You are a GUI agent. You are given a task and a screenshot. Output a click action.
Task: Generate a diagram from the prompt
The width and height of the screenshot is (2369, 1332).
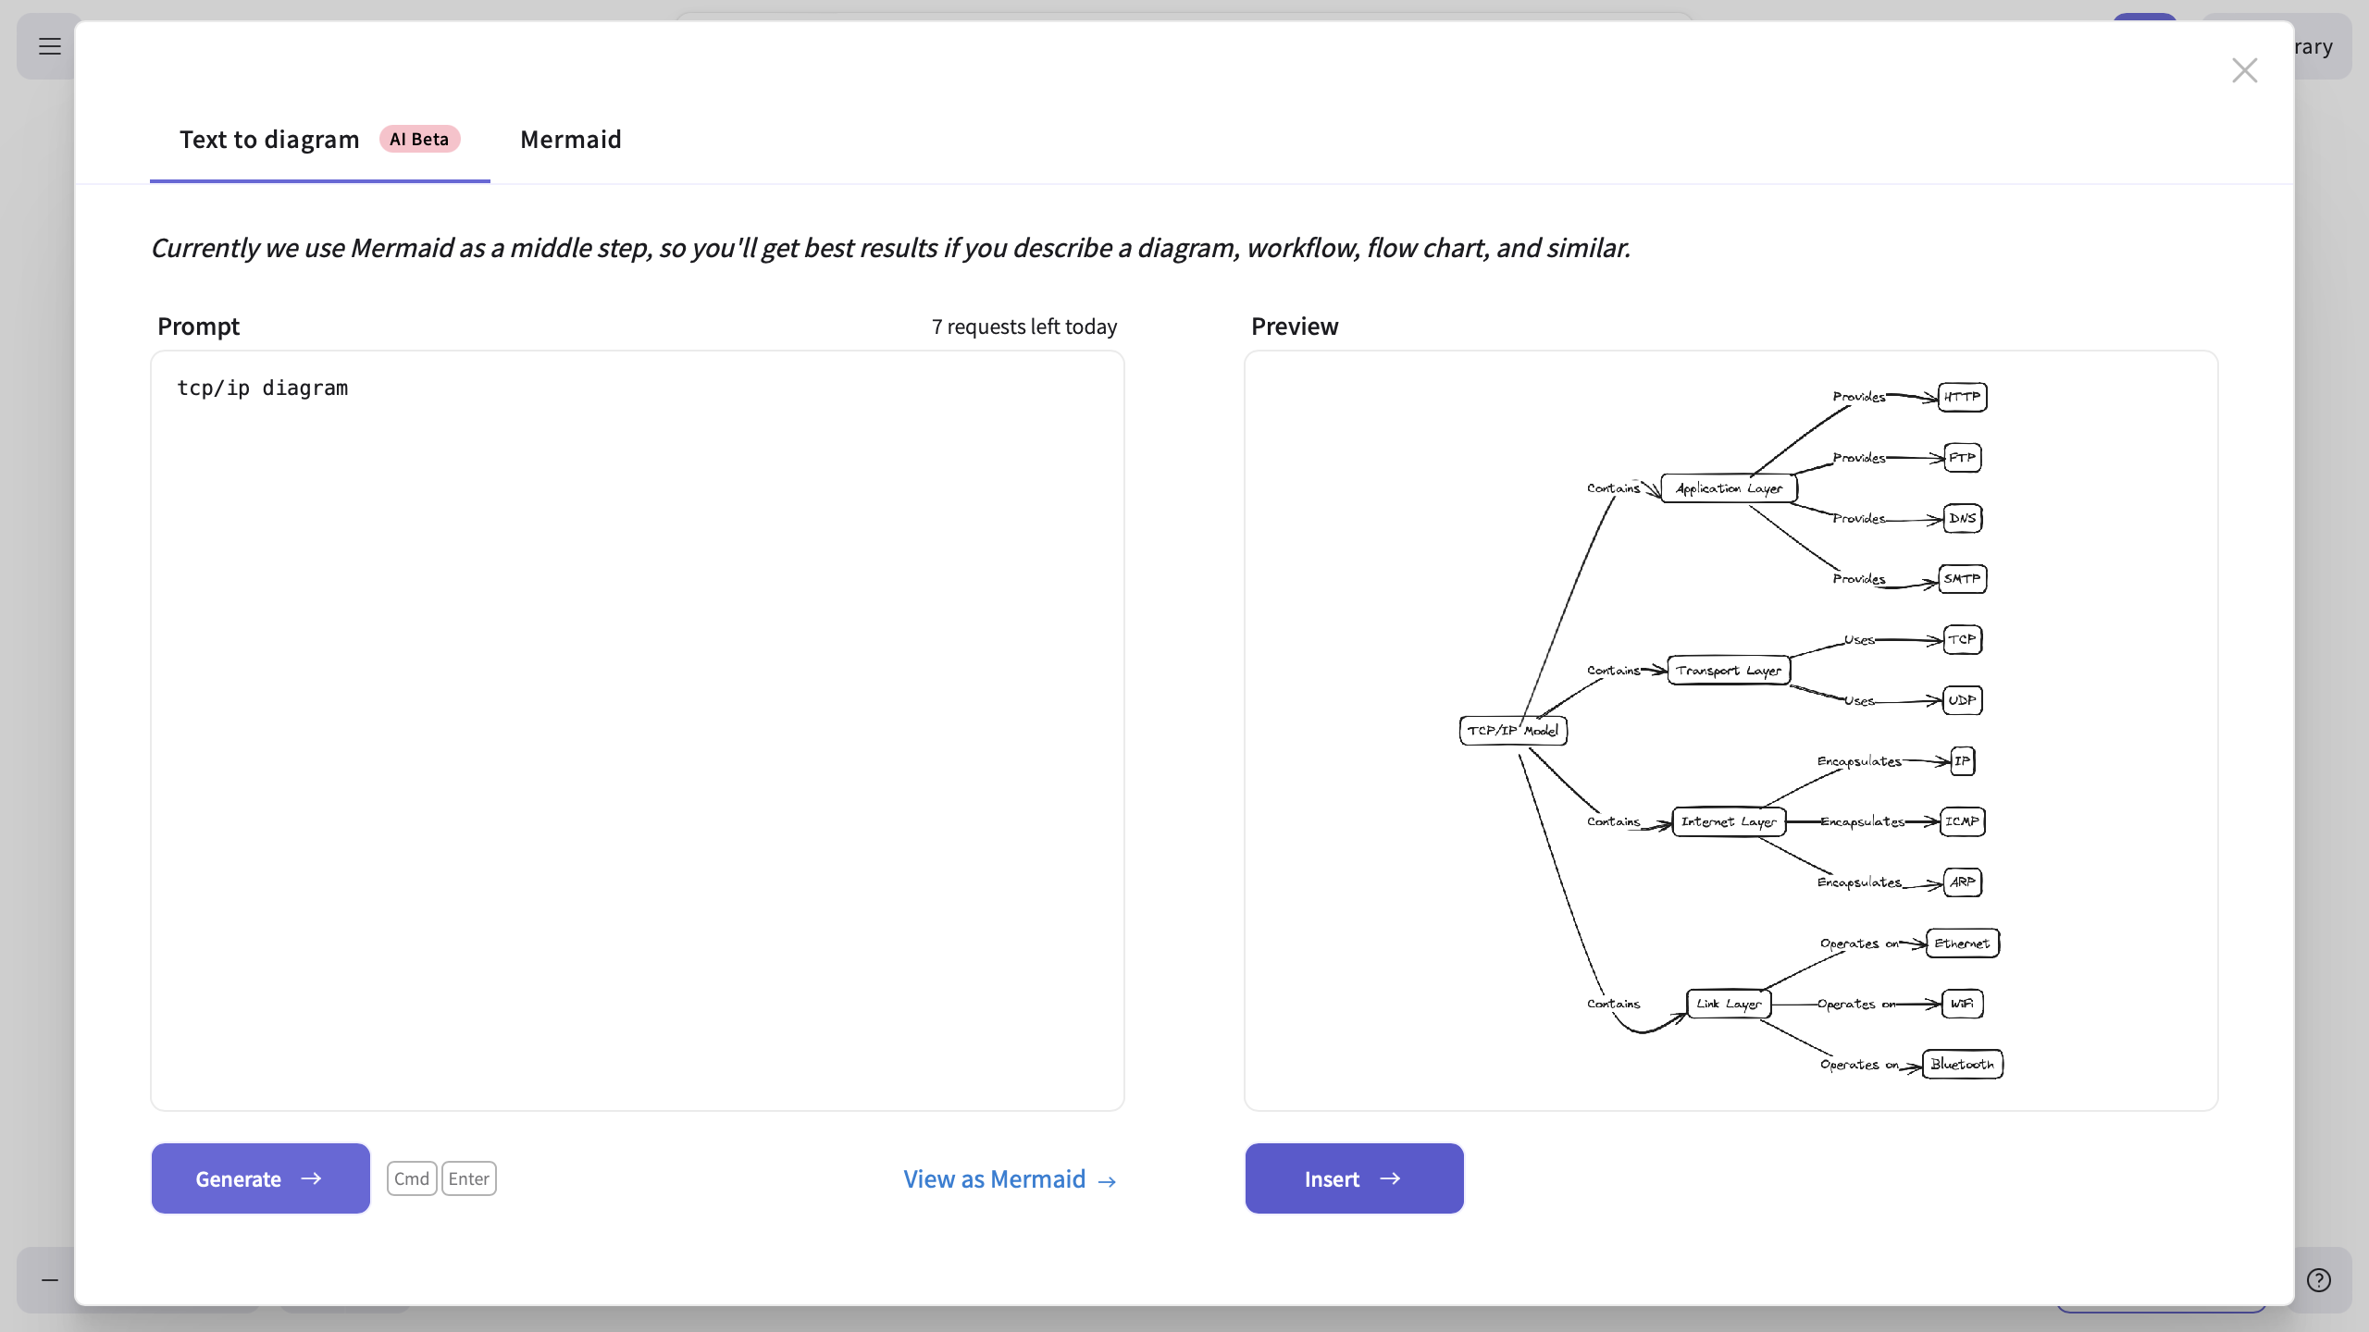[260, 1178]
